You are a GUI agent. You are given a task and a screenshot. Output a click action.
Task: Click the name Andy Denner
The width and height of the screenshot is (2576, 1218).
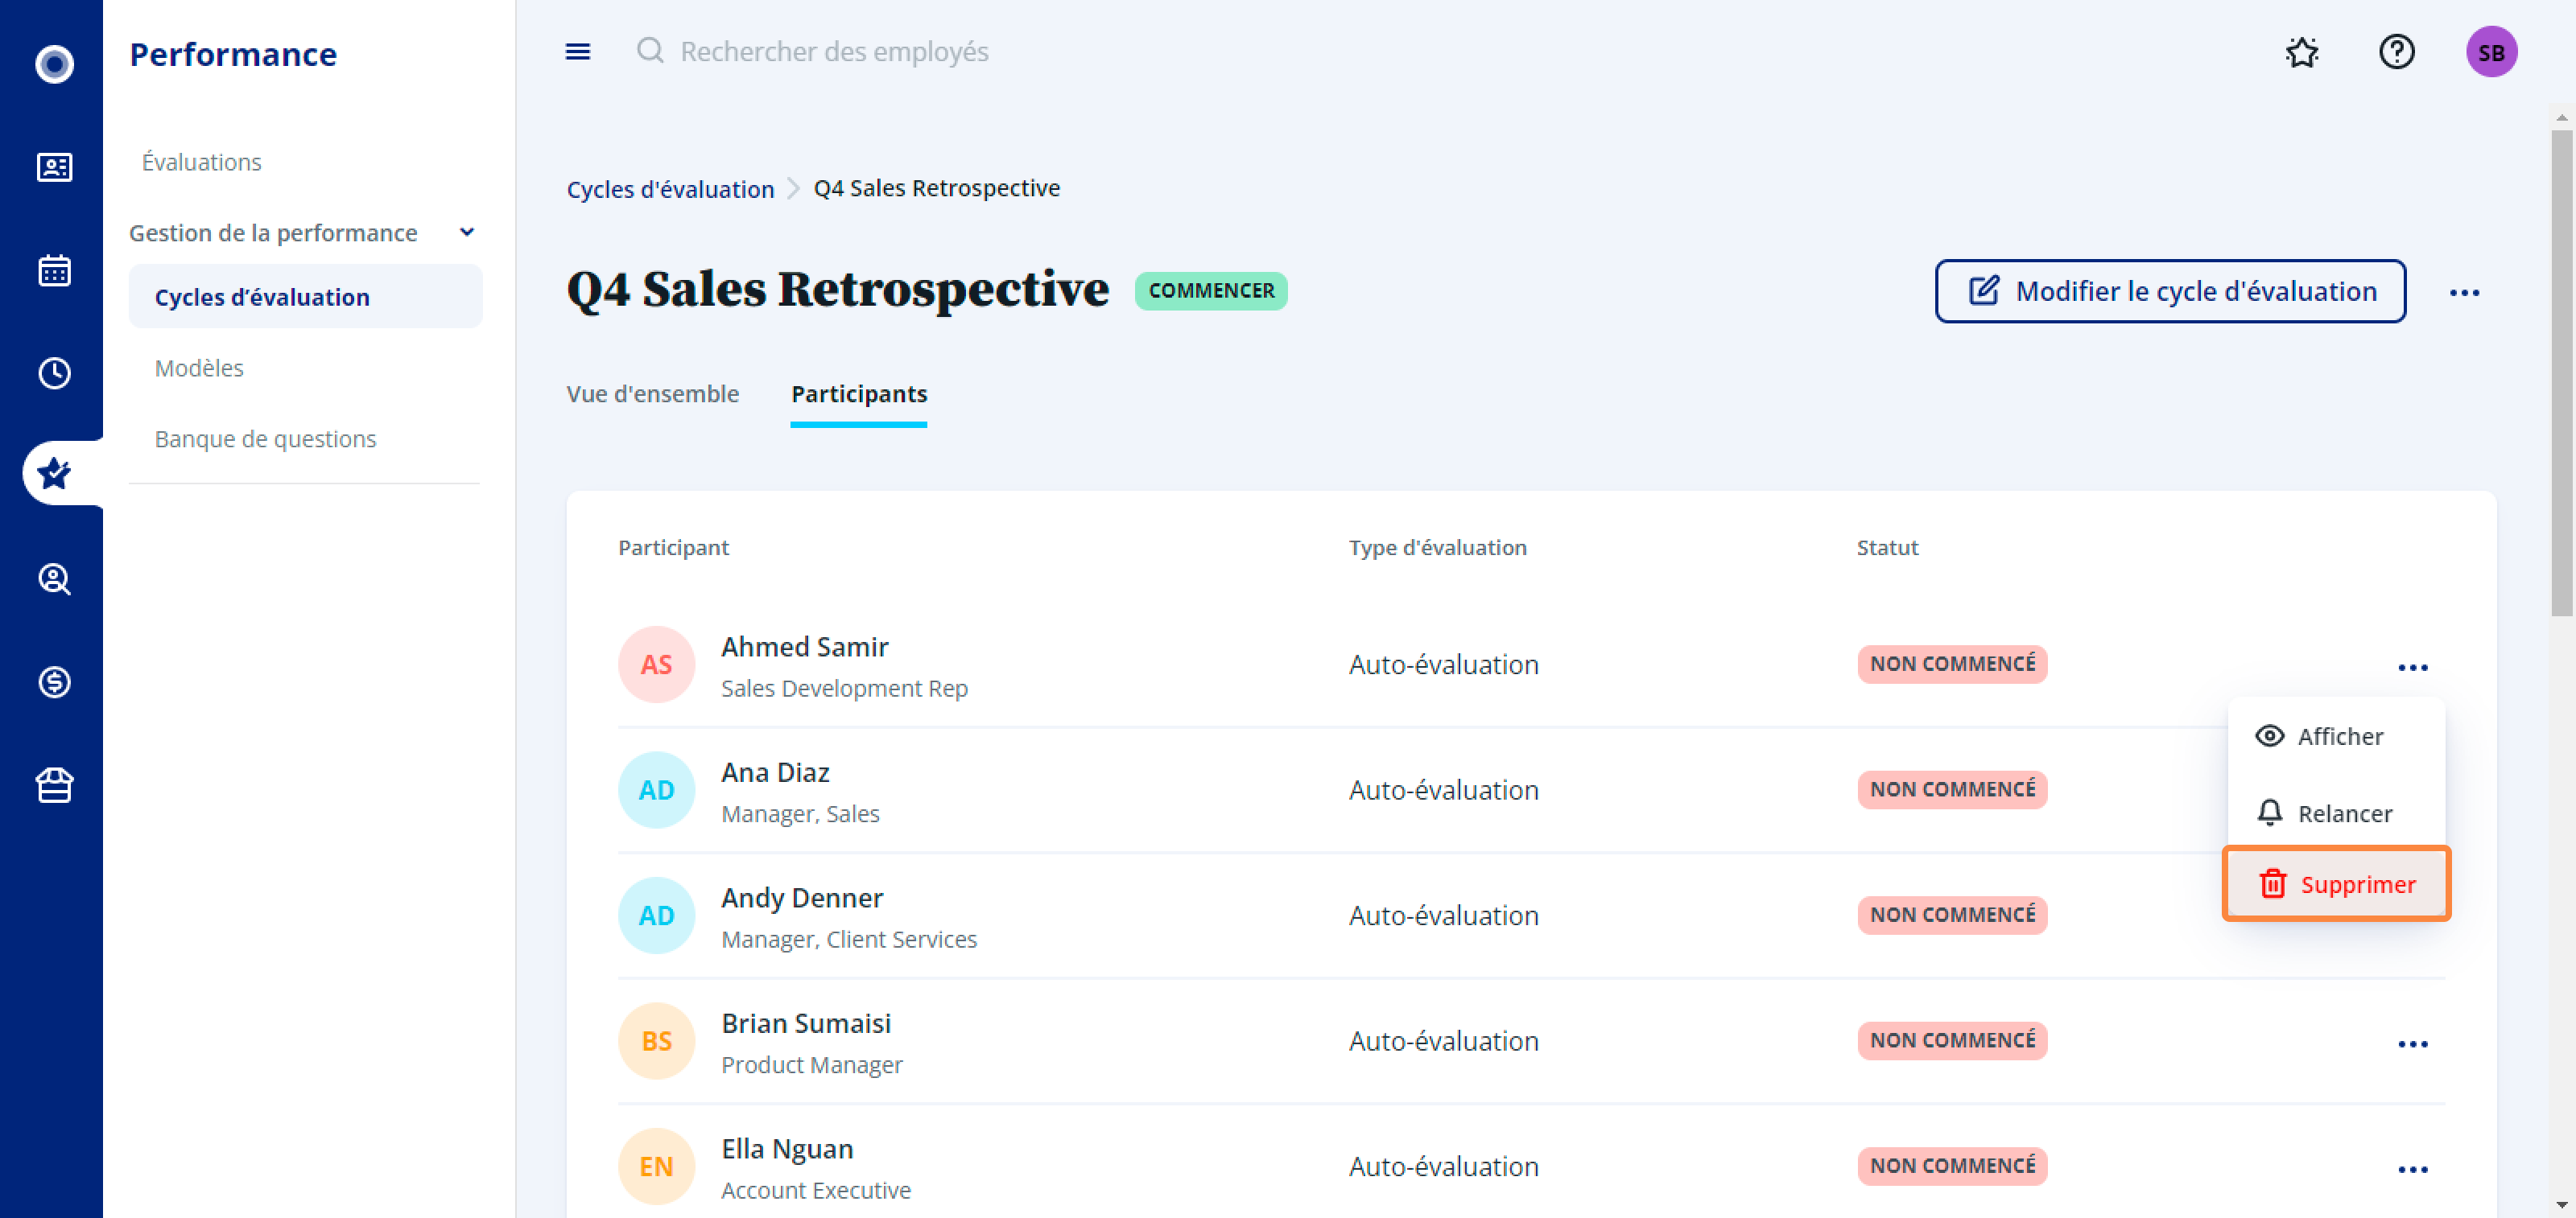[x=802, y=897]
